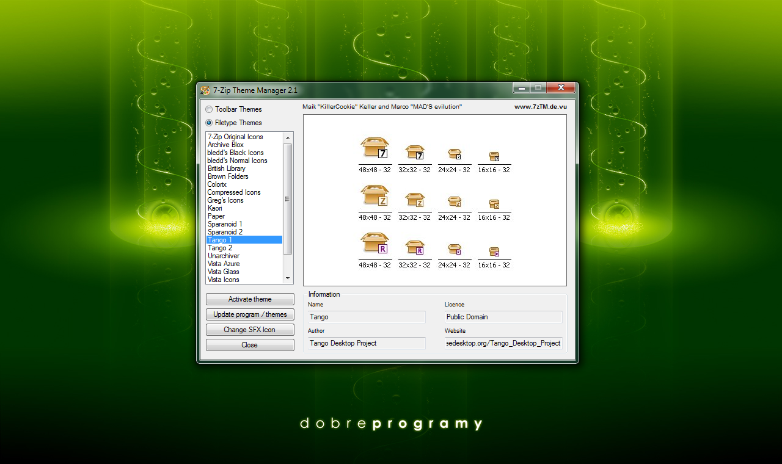Image resolution: width=782 pixels, height=464 pixels.
Task: Click Update program / themes button
Action: click(x=250, y=314)
